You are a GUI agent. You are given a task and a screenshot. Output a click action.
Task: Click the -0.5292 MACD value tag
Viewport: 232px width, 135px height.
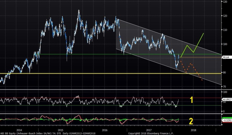click(226, 120)
